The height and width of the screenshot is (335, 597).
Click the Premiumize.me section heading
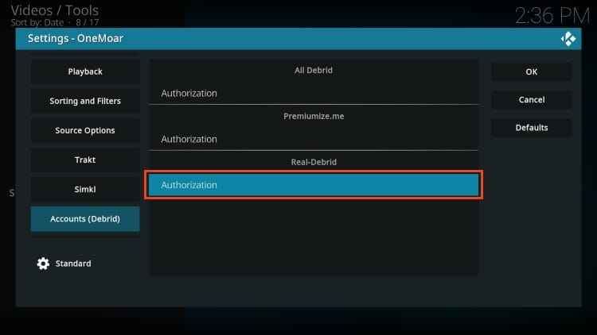314,116
